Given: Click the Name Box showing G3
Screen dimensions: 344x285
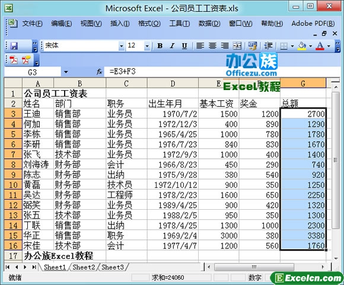Looking at the screenshot, I should (32, 72).
